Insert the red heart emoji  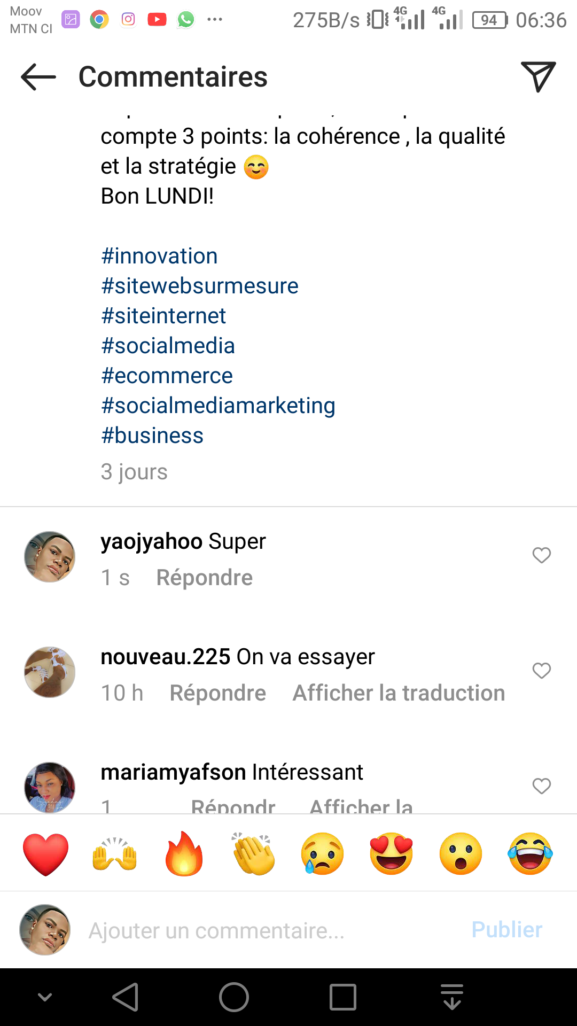46,853
